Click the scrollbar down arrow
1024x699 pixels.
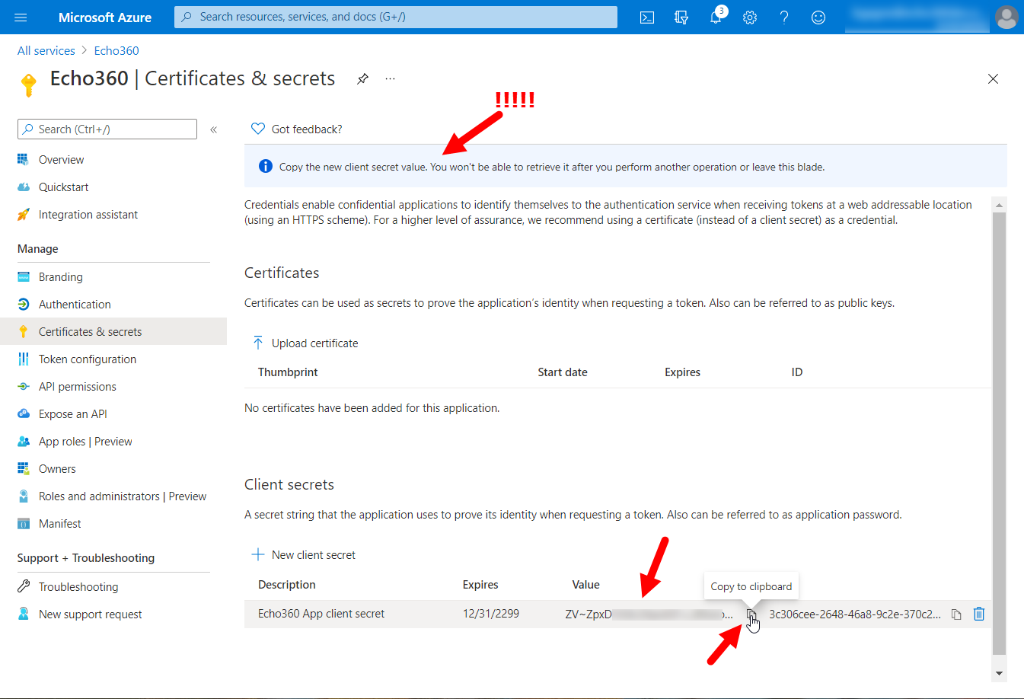pyautogui.click(x=1000, y=673)
